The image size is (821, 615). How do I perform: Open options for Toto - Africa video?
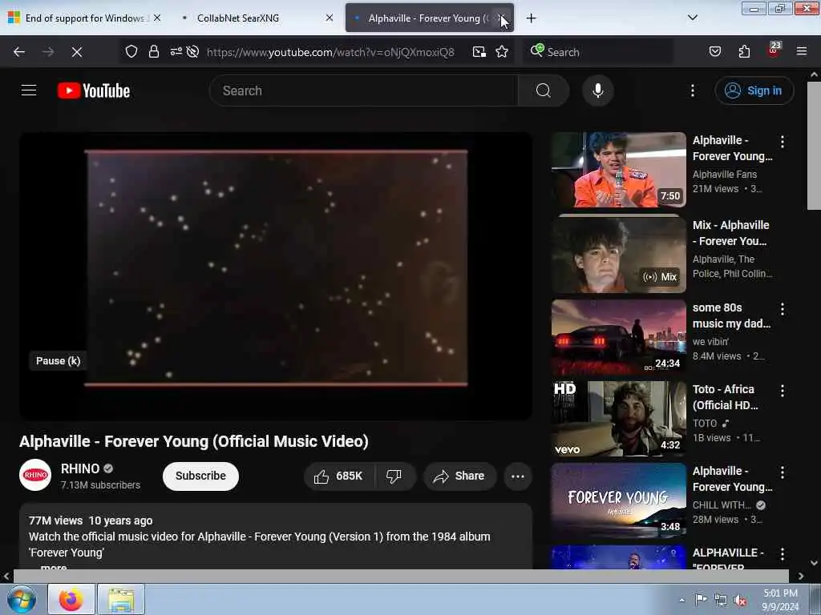pos(783,390)
